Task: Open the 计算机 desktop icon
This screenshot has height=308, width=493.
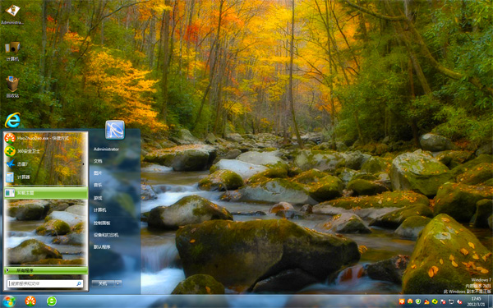Action: point(12,51)
